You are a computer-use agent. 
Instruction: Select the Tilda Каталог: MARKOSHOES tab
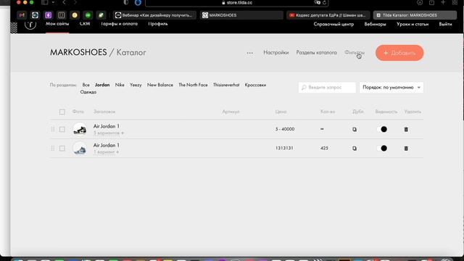pyautogui.click(x=415, y=15)
